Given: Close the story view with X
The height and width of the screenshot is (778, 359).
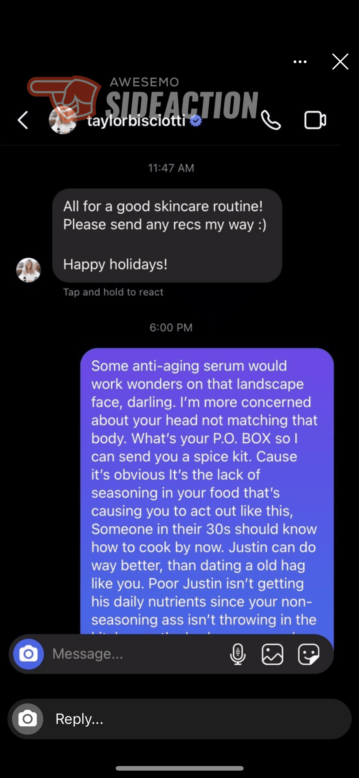Looking at the screenshot, I should [340, 61].
